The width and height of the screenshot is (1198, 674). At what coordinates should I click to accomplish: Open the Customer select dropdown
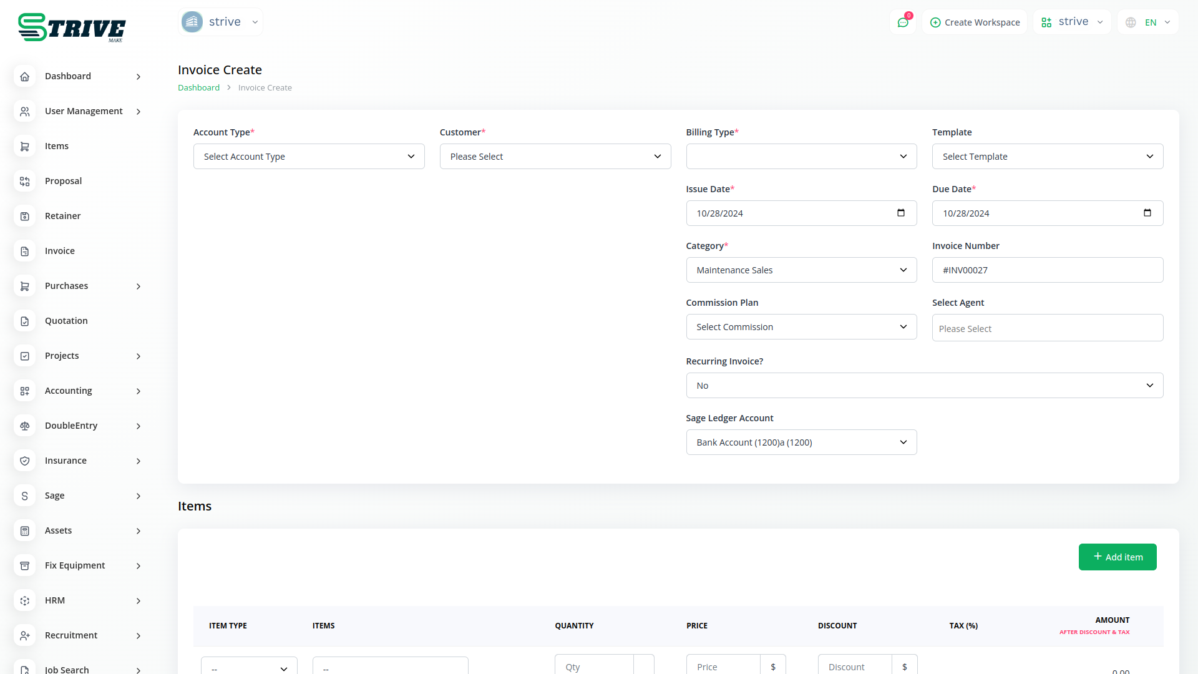click(x=555, y=157)
